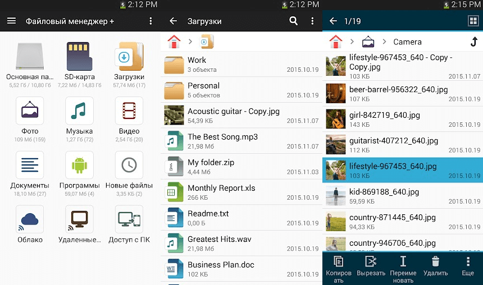Open Доступ с ПК icon
Image resolution: width=483 pixels, height=285 pixels.
129,219
